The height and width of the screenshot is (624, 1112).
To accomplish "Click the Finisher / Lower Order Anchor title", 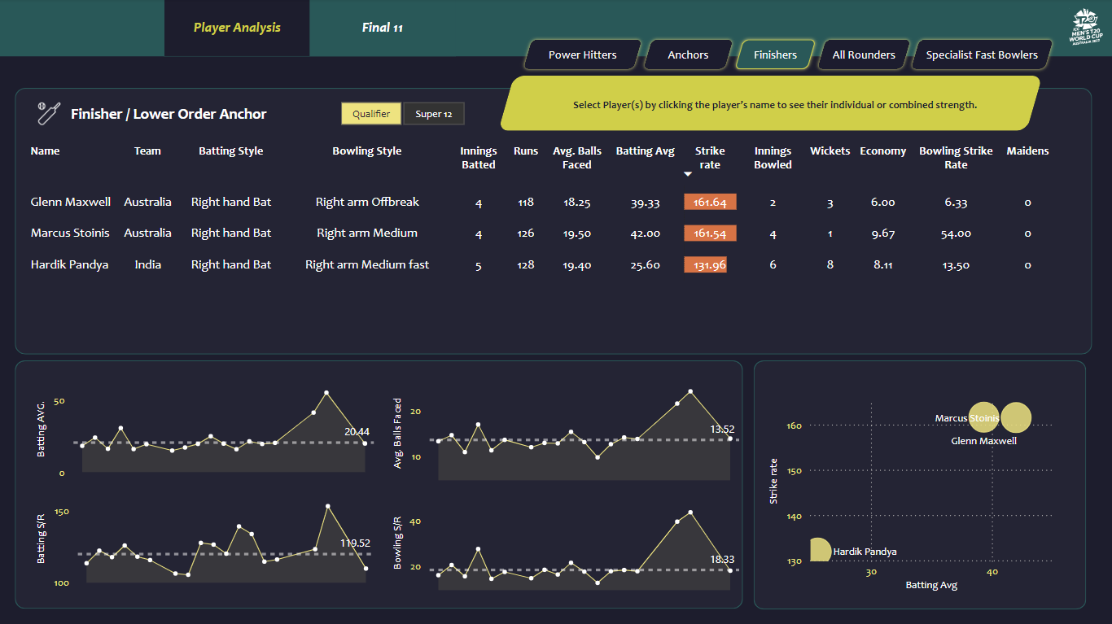I will 169,115.
